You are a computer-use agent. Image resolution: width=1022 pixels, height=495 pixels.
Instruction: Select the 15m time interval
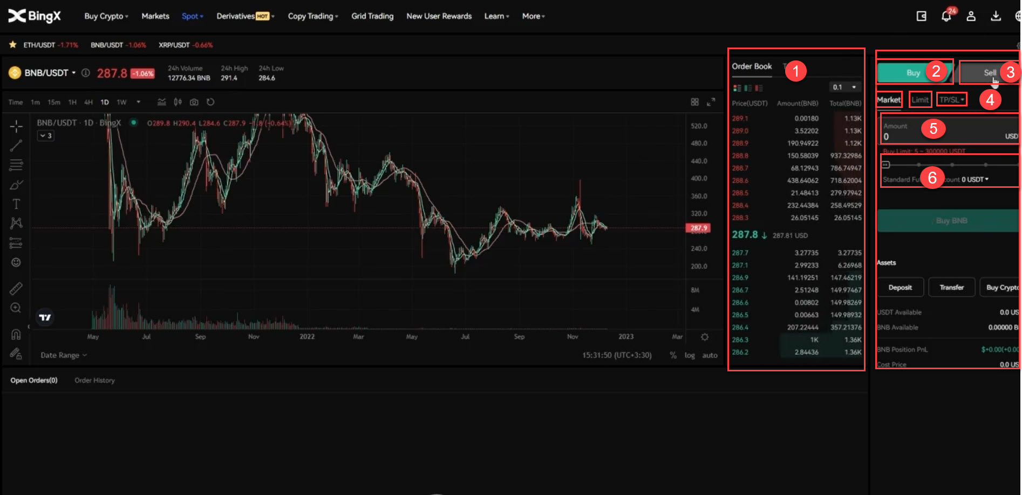54,102
